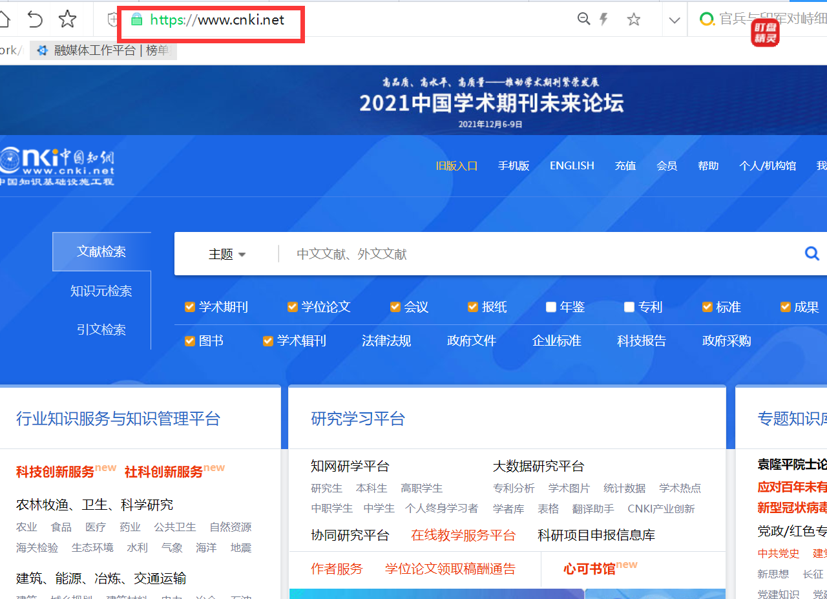
Task: Click the blue search magnifier button
Action: (x=812, y=253)
